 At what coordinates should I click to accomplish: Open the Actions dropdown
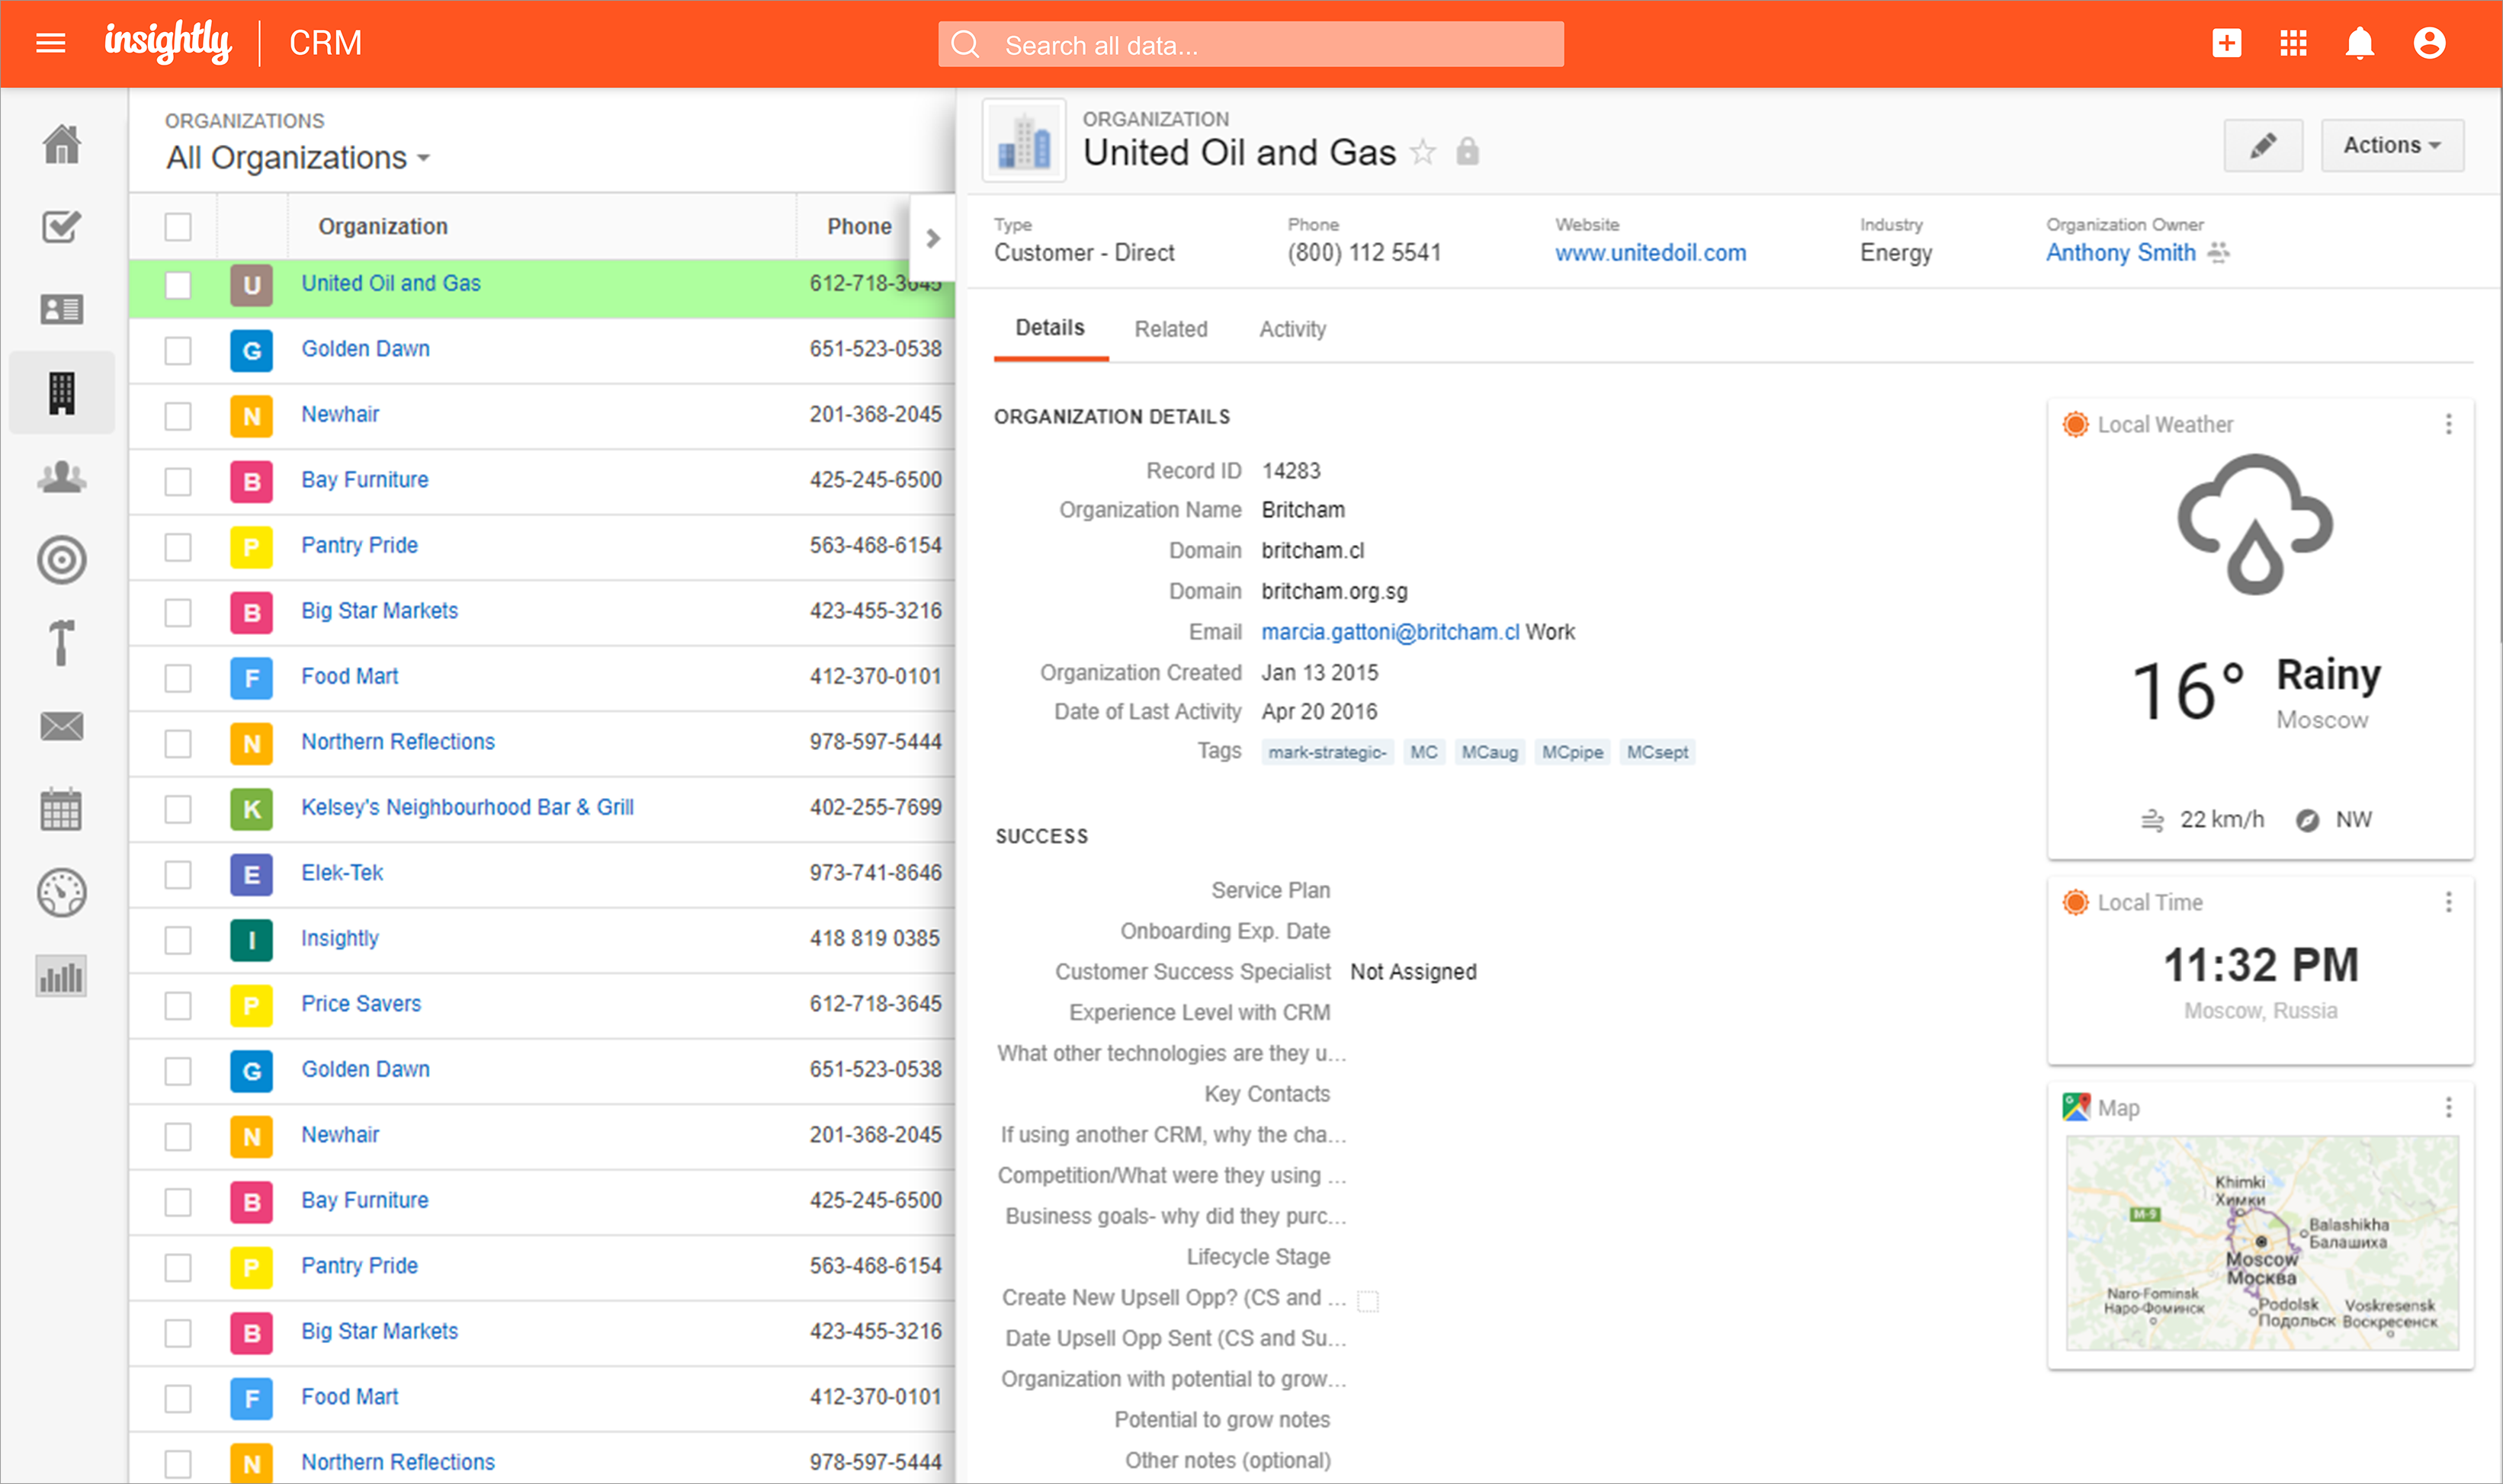point(2391,144)
